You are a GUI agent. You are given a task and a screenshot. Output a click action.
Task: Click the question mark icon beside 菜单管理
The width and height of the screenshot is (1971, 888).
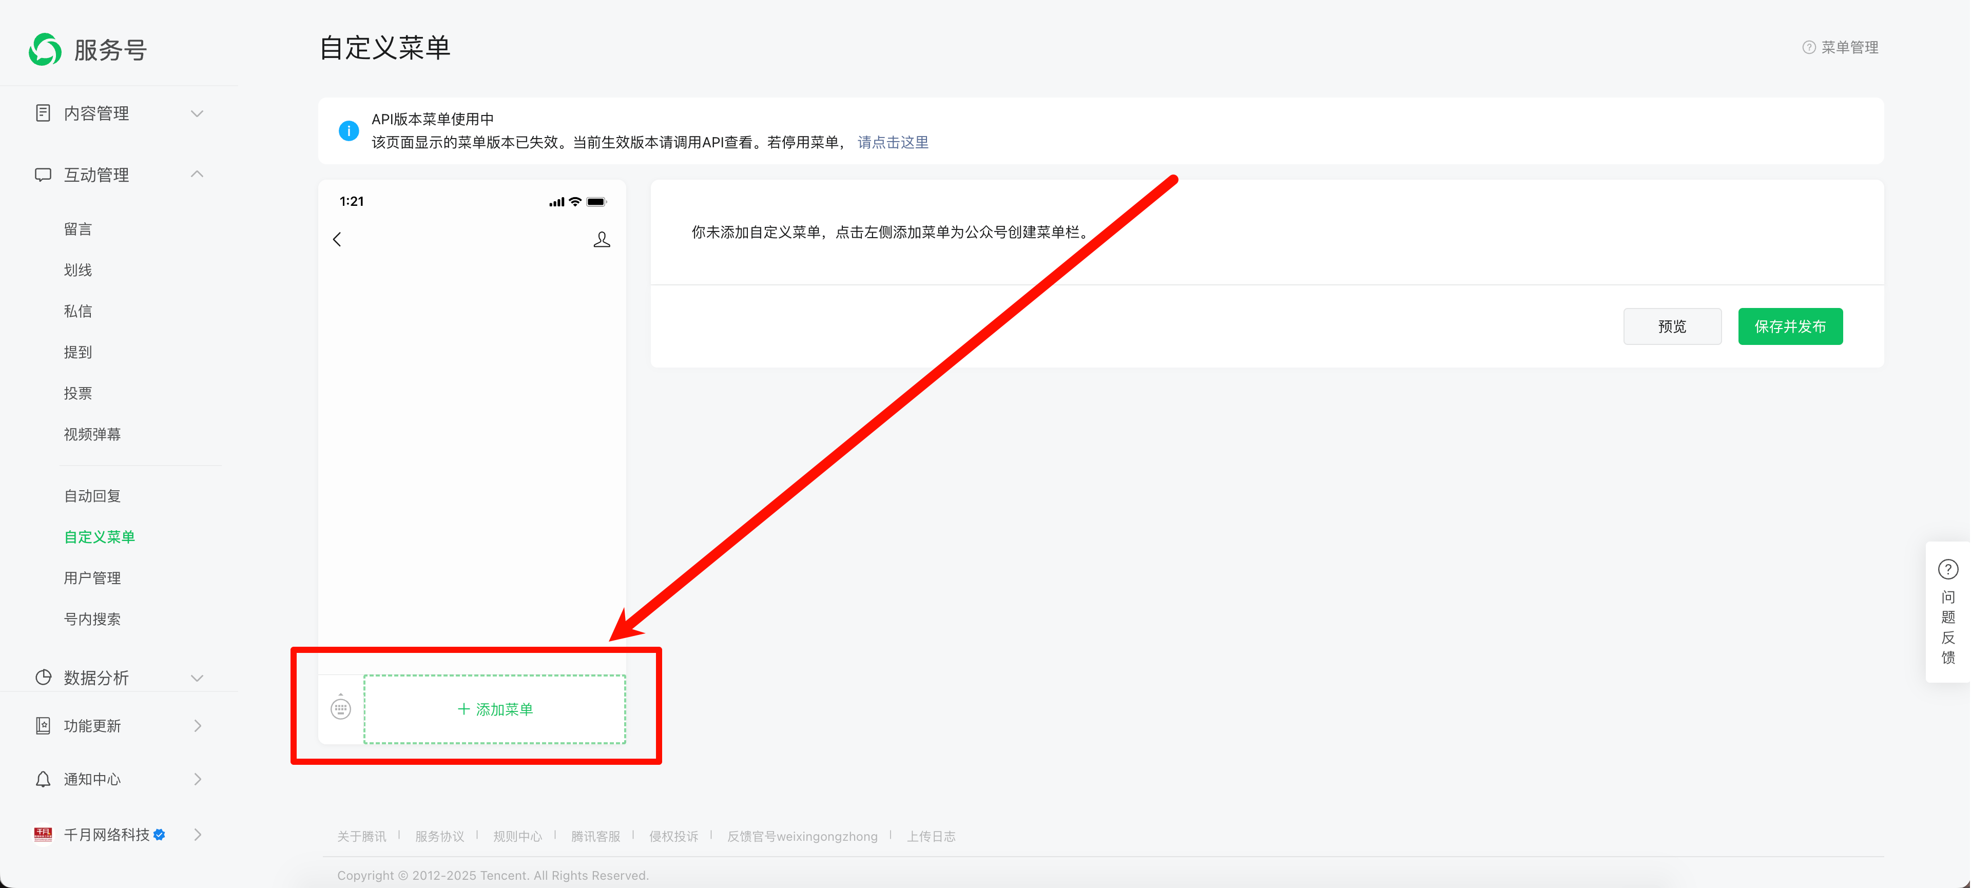tap(1809, 47)
